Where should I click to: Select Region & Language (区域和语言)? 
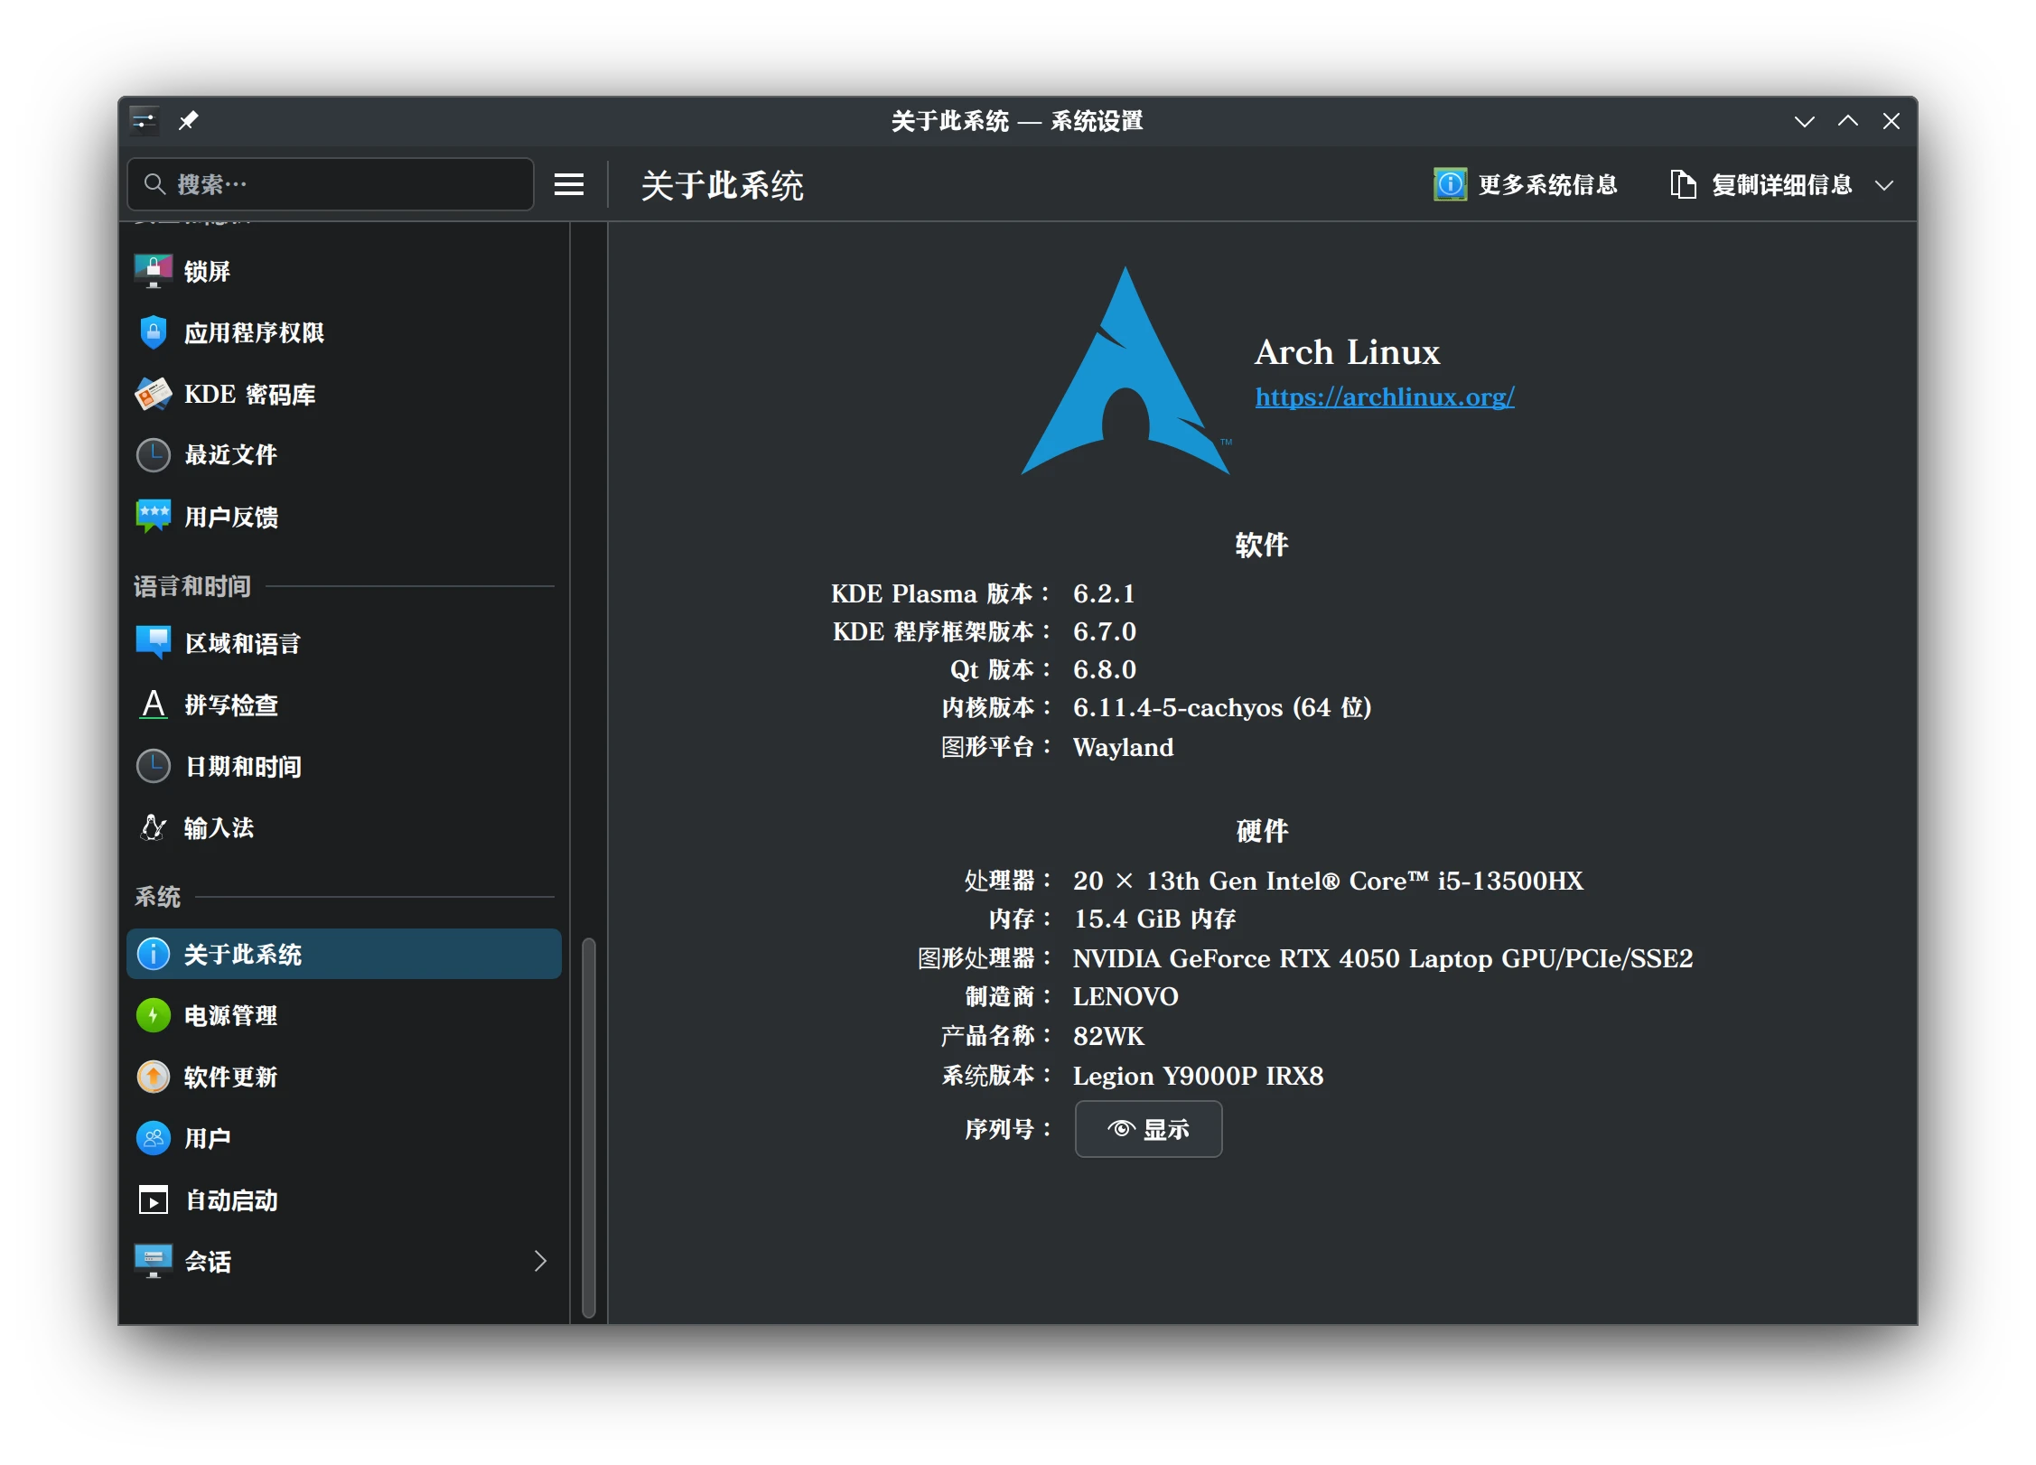242,643
